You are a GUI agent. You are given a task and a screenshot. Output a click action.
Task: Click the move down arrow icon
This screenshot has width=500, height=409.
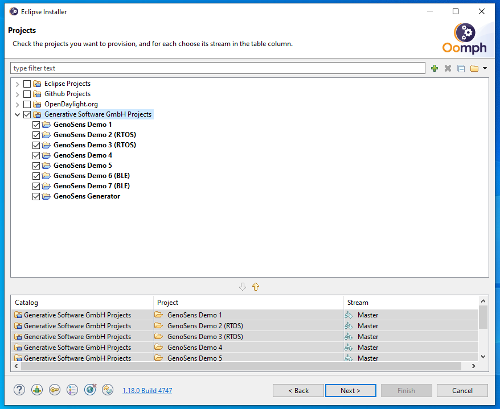click(243, 287)
